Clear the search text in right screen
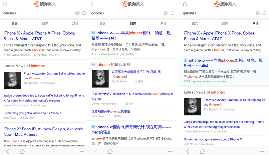 pyautogui.click(x=258, y=13)
